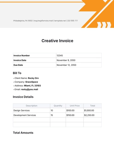The image size is (114, 162).
Task: Click the invoice number value '12345'
Action: 60,55
